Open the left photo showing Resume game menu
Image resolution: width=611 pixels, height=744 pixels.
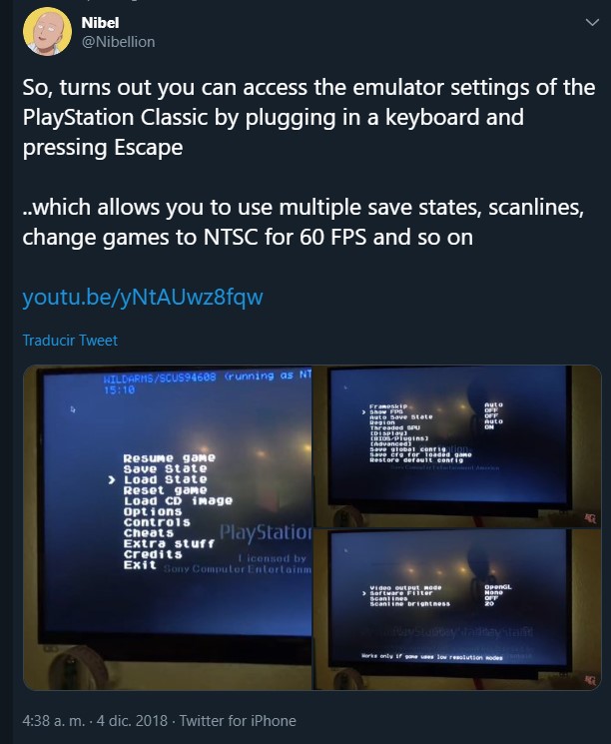(168, 527)
